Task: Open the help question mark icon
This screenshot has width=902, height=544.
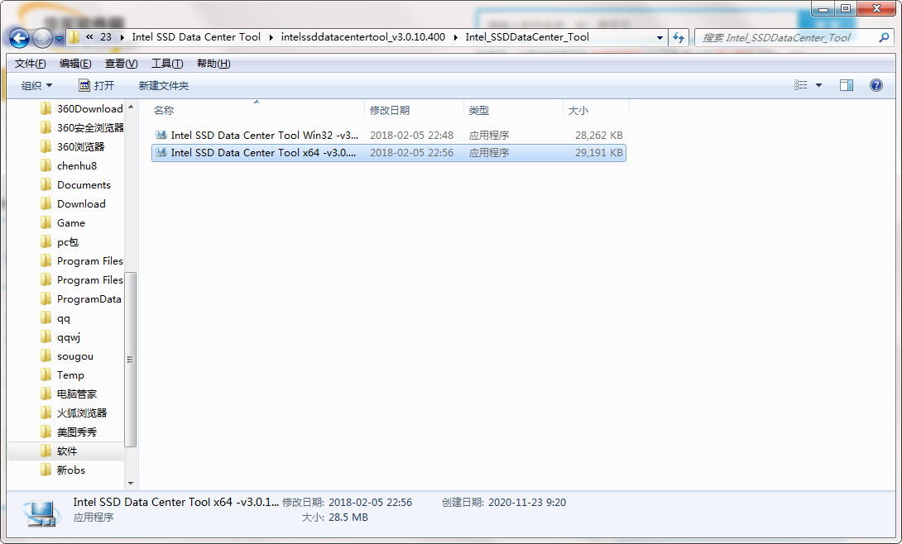Action: click(x=876, y=85)
